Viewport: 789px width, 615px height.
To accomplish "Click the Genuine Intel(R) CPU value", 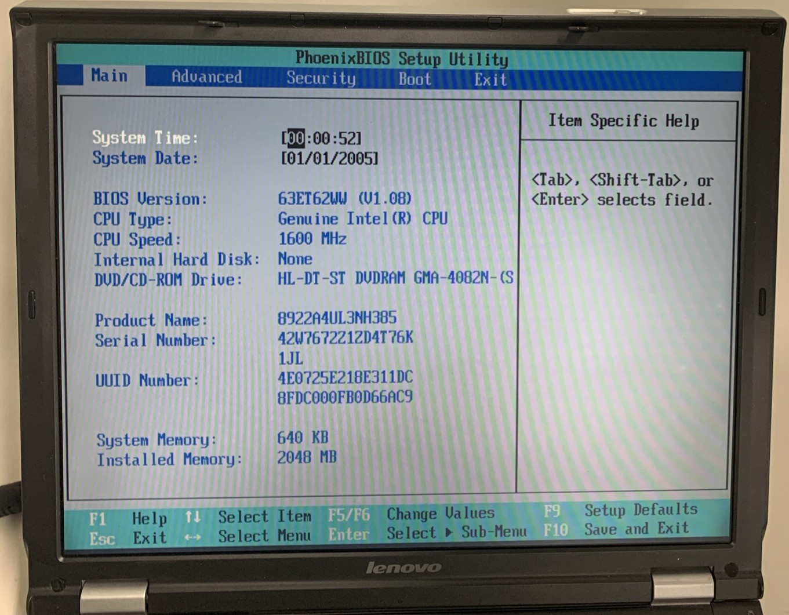I will pyautogui.click(x=362, y=219).
